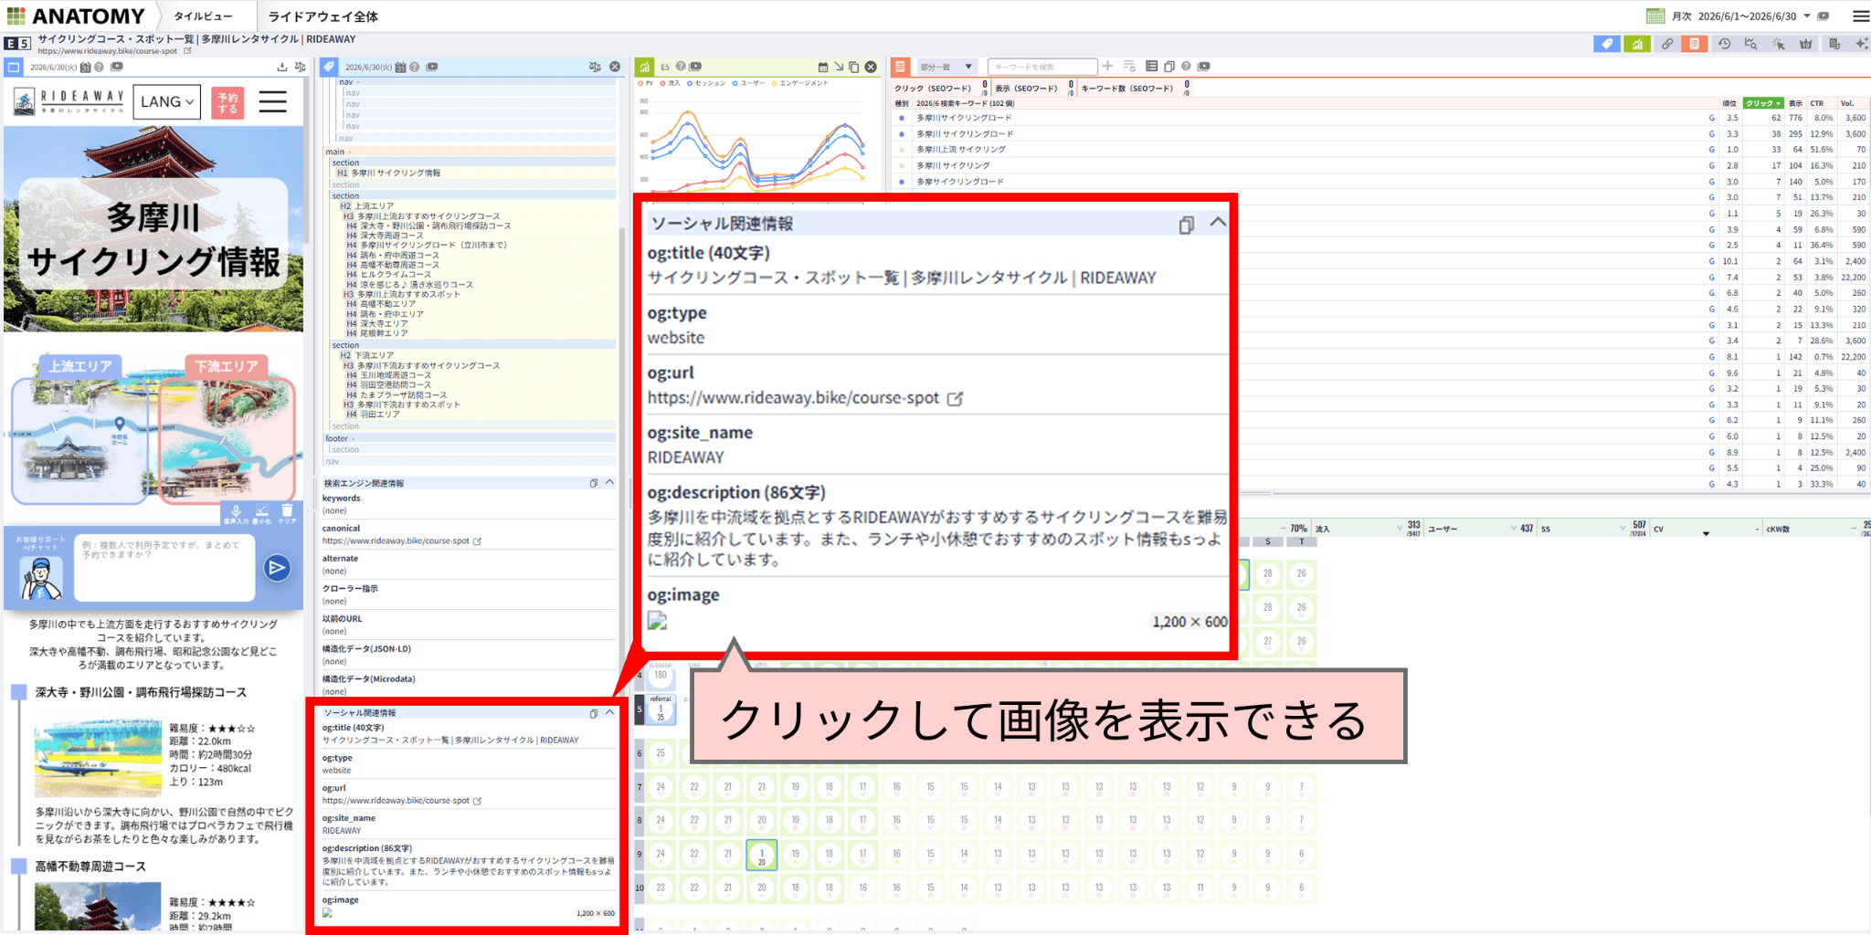Click diagonal arrow icon in graph panel
Viewport: 1871px width, 935px height.
pos(839,67)
